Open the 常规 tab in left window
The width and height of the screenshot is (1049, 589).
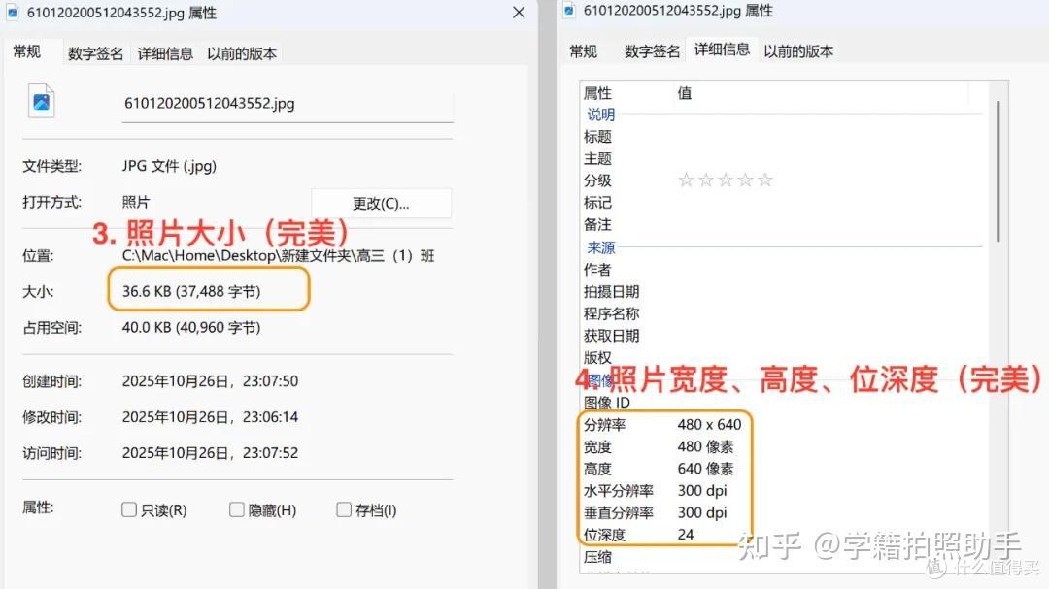(x=27, y=51)
